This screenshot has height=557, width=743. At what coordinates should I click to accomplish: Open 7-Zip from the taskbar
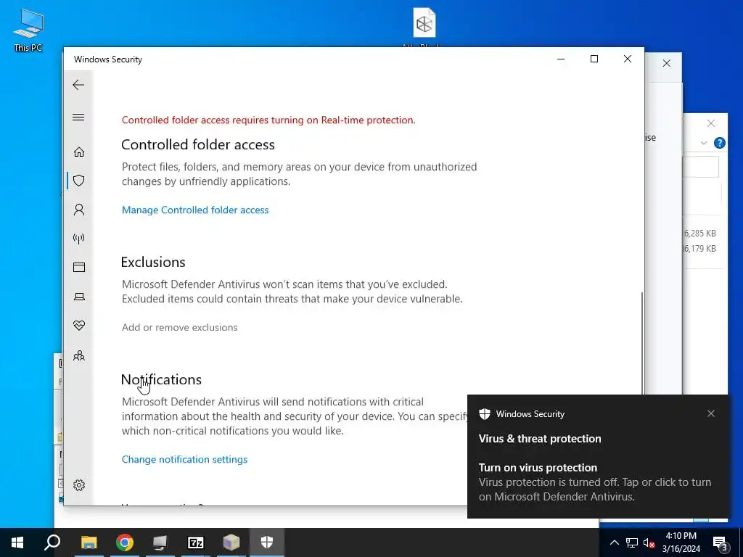[196, 542]
